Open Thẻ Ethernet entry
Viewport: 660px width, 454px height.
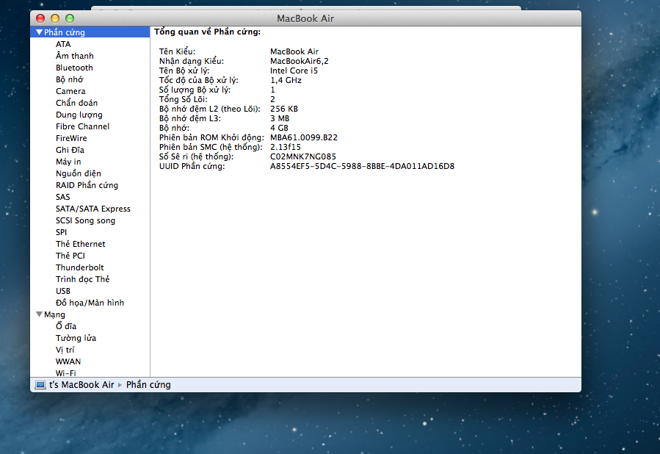(x=81, y=244)
